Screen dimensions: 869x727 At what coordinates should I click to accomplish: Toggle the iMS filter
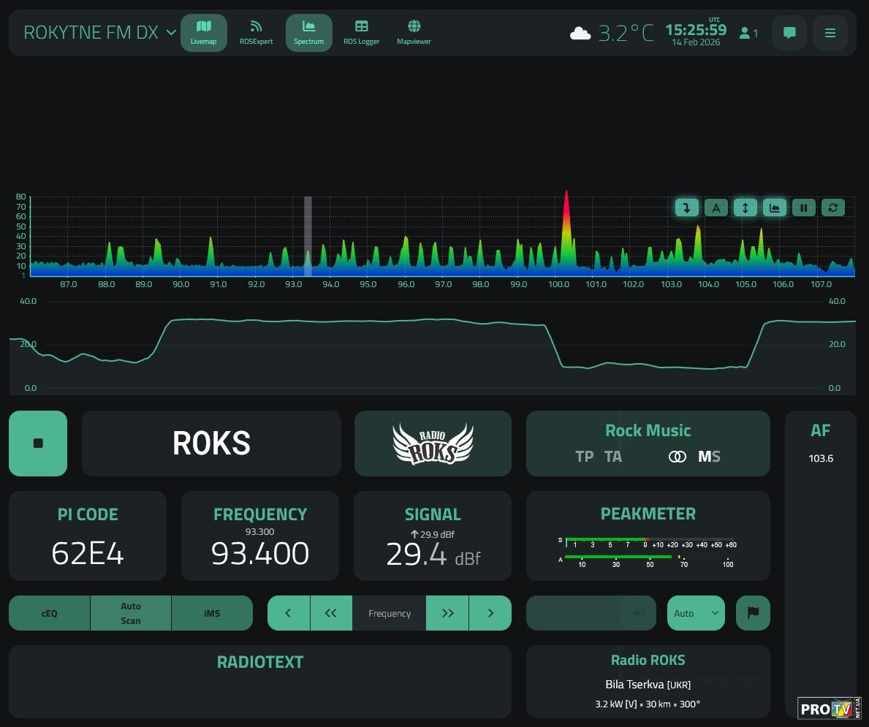212,613
